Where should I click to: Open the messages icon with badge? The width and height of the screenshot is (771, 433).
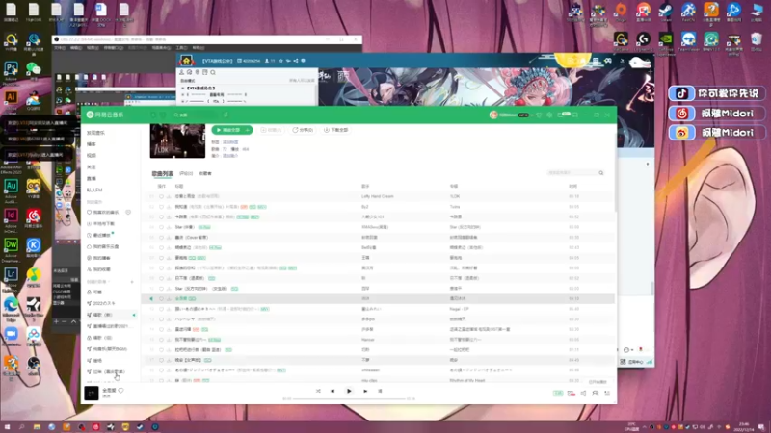(x=562, y=115)
